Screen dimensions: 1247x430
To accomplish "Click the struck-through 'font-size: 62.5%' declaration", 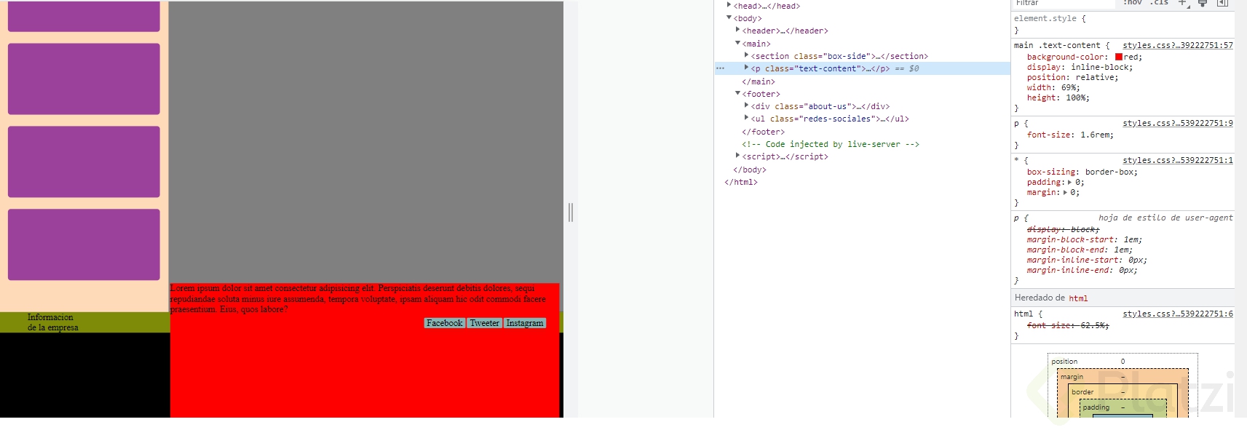I will (1068, 326).
